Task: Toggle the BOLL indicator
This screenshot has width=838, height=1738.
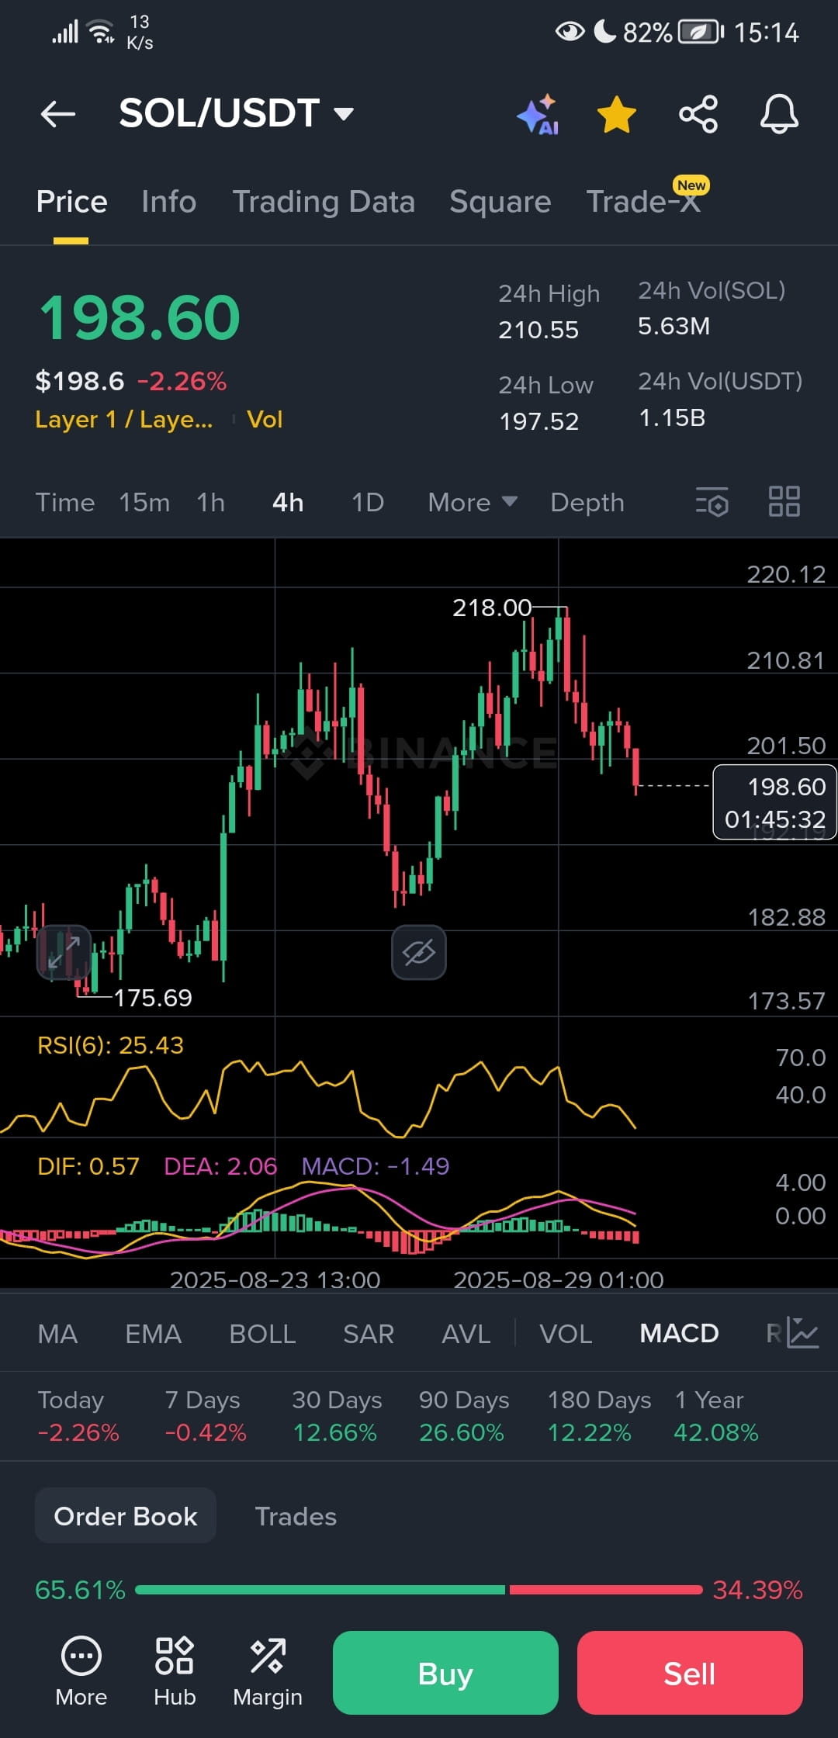Action: [262, 1334]
